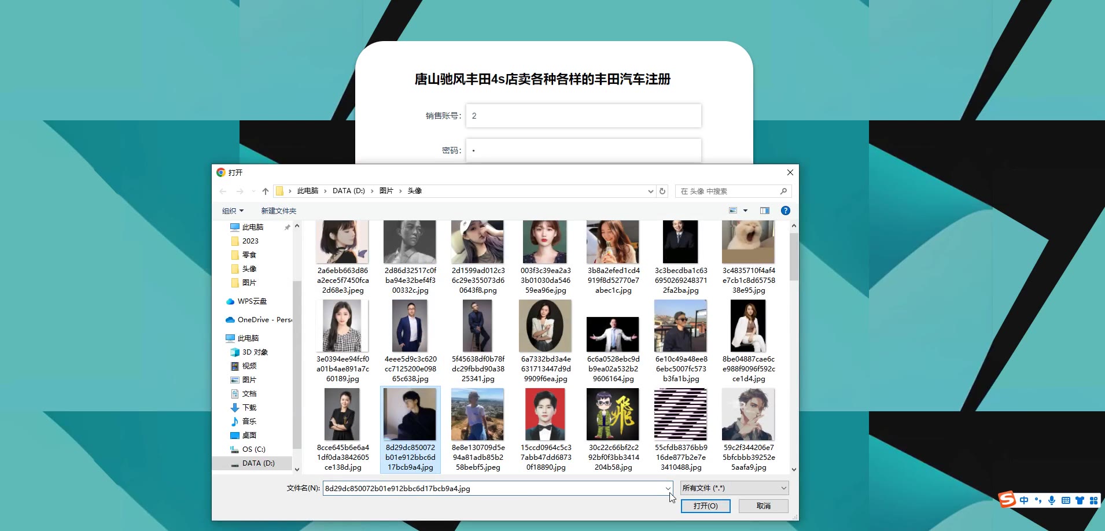1105x531 pixels.
Task: Go up one folder level
Action: click(x=266, y=191)
